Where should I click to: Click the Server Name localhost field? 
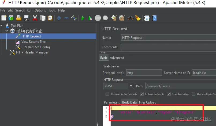204,72
